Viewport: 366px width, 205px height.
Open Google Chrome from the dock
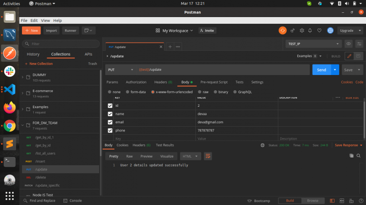coord(10,126)
